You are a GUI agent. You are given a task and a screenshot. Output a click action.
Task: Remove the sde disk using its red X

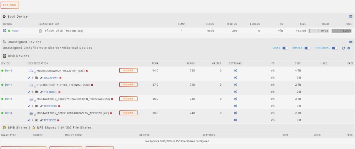(112, 99)
